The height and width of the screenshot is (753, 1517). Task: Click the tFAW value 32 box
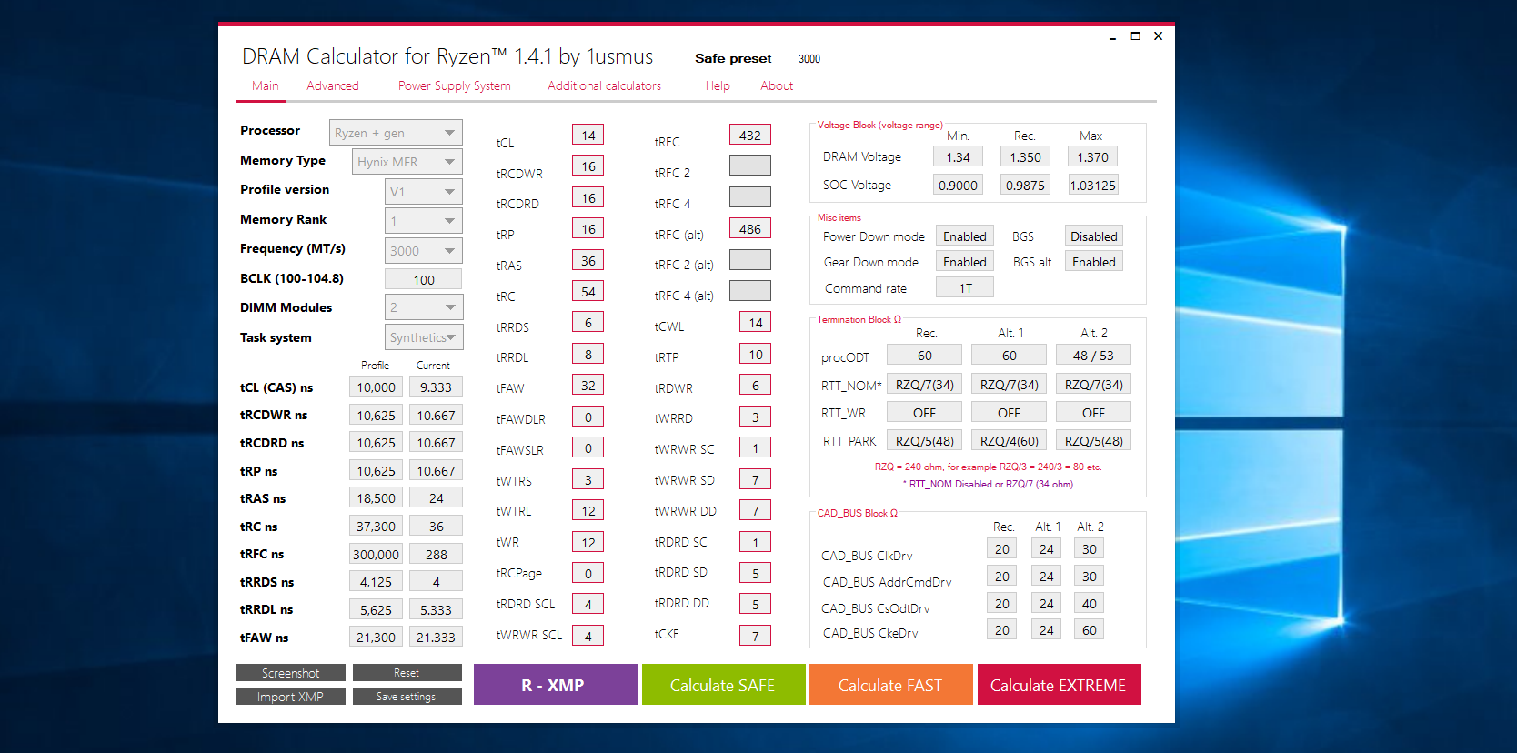[x=588, y=386]
